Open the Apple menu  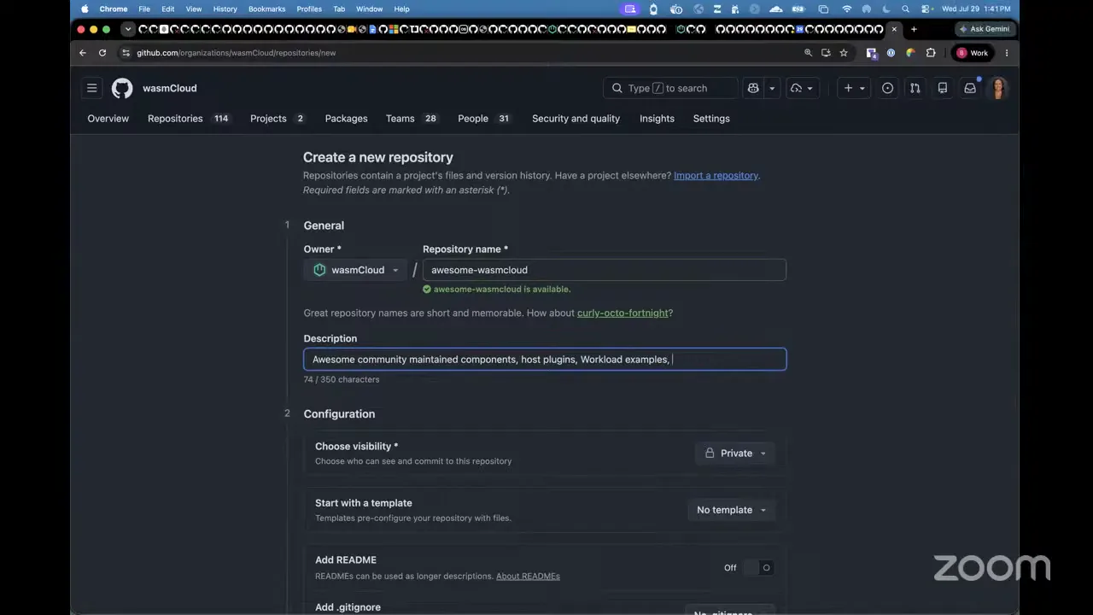pos(85,9)
